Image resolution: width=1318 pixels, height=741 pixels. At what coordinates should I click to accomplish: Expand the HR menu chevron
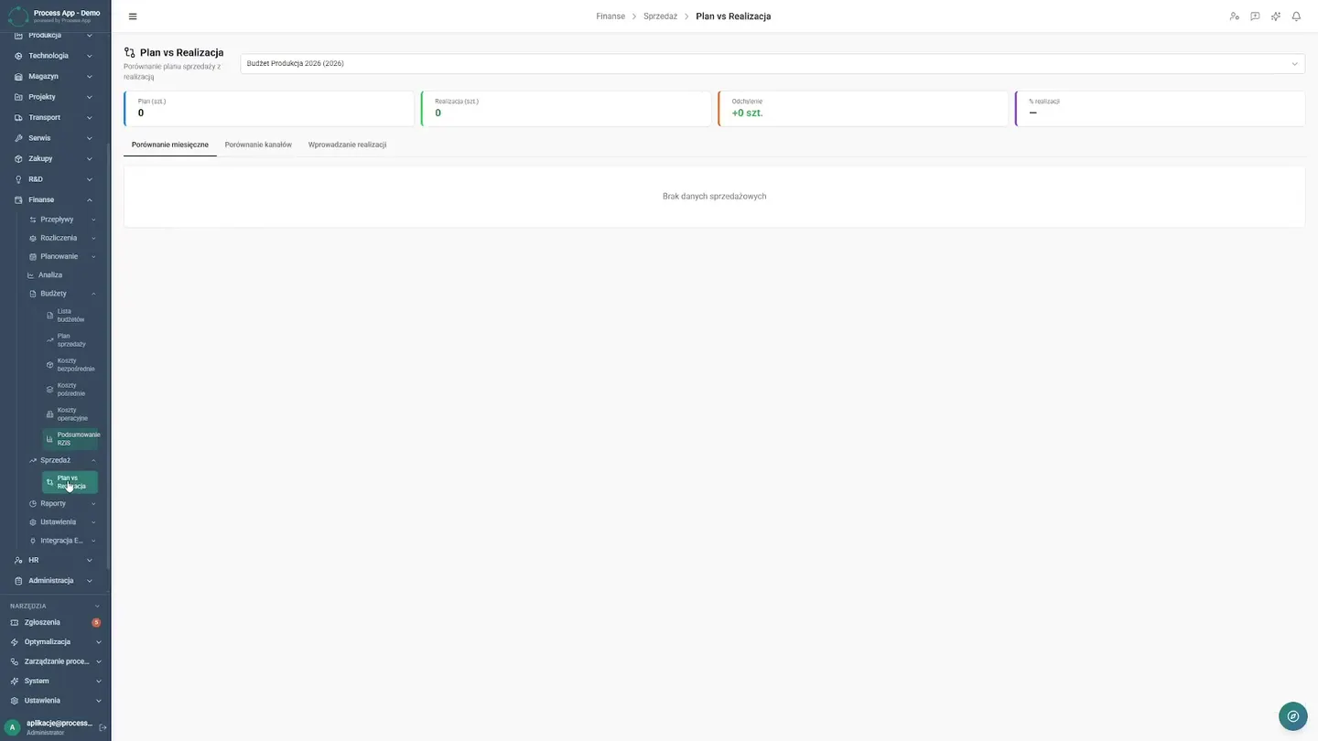click(x=89, y=560)
